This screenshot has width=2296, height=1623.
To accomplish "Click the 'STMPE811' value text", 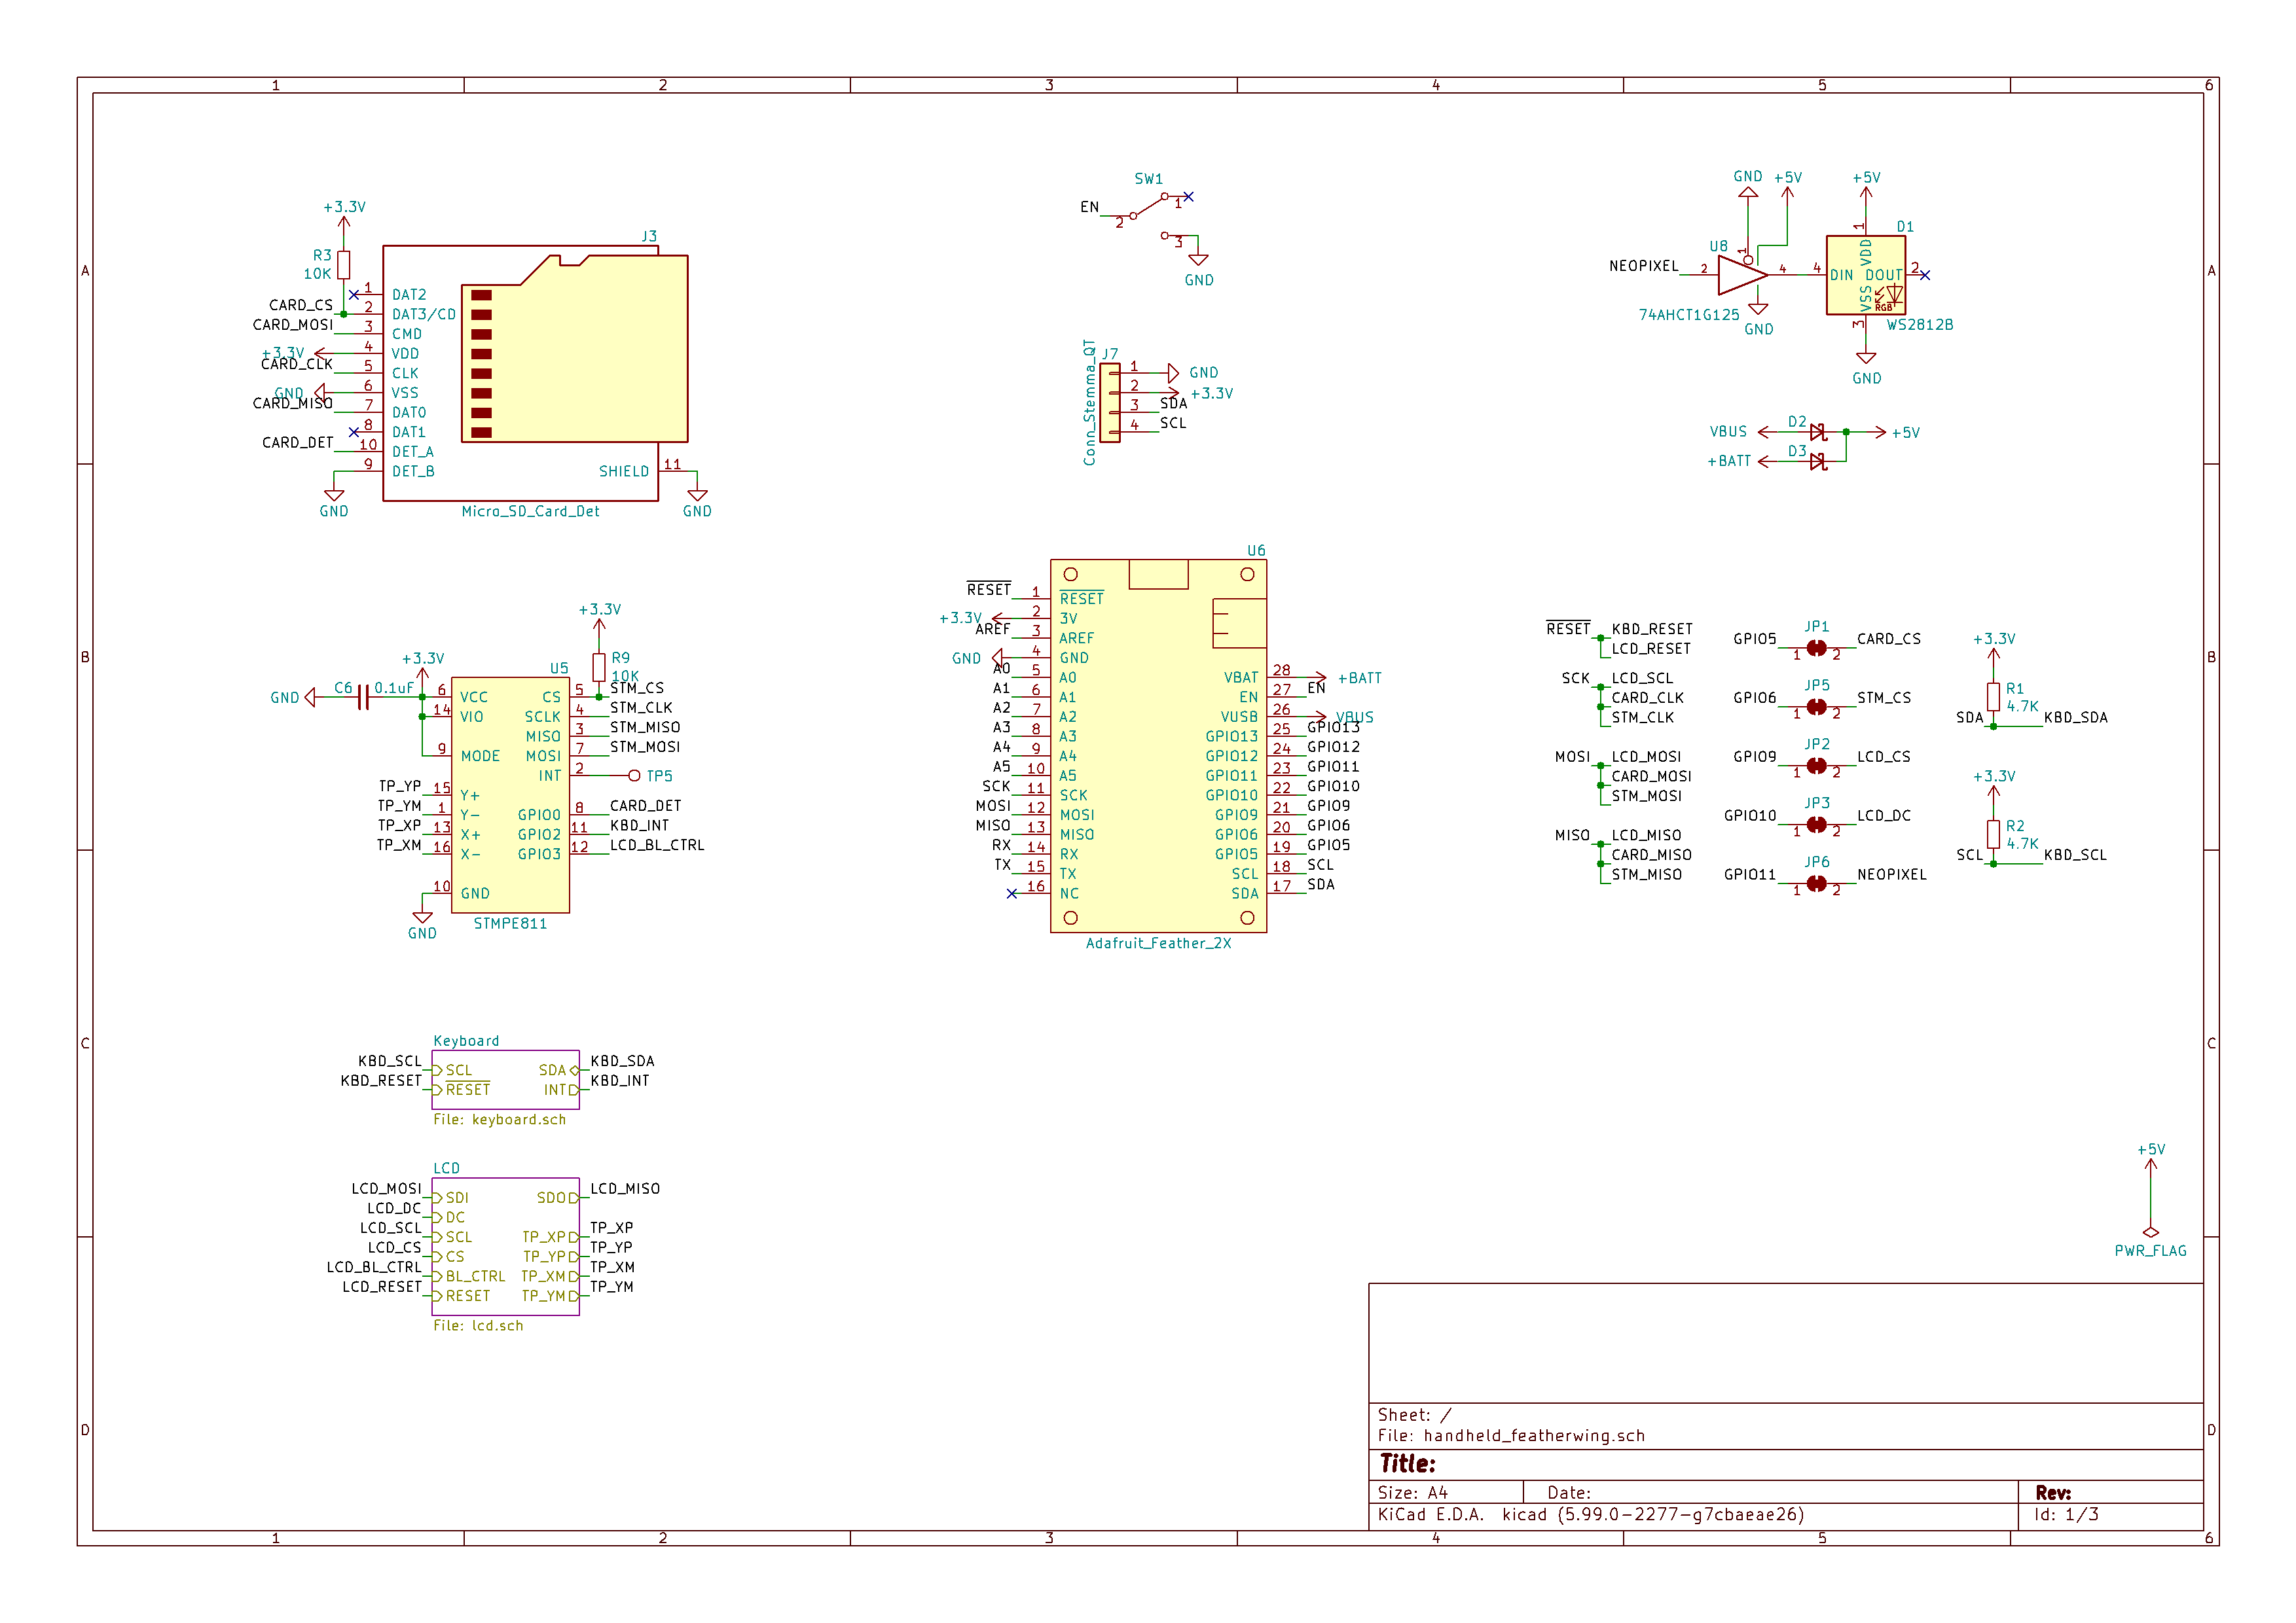I will click(510, 923).
